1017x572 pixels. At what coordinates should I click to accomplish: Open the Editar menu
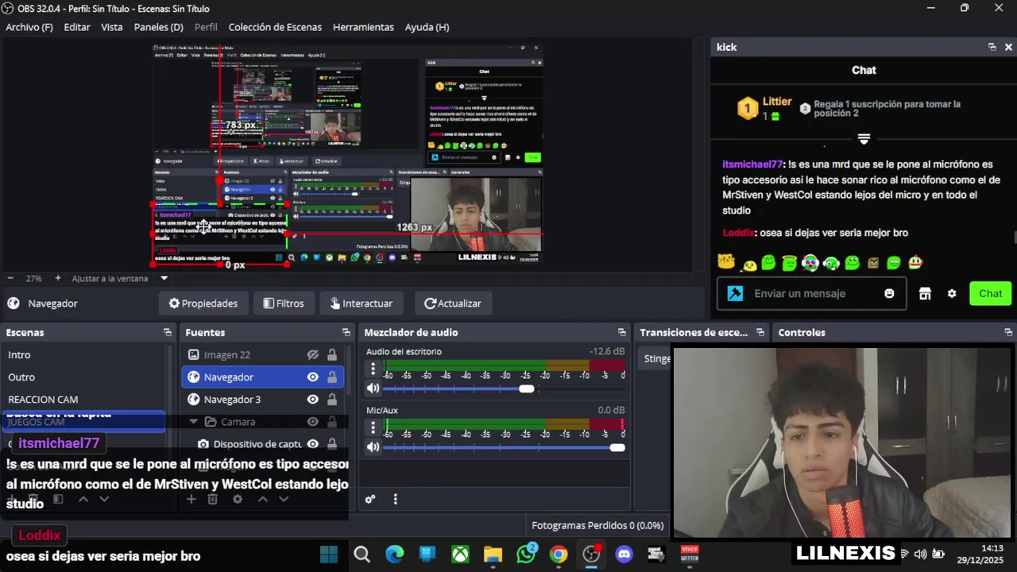coord(77,27)
